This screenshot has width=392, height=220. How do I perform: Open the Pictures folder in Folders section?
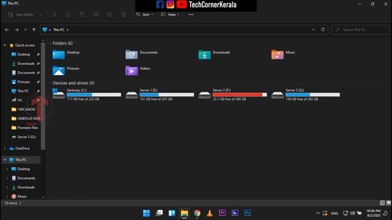[66, 71]
